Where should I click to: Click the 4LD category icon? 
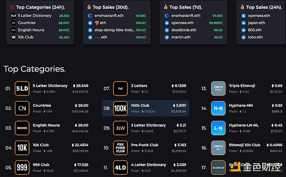(x=121, y=168)
